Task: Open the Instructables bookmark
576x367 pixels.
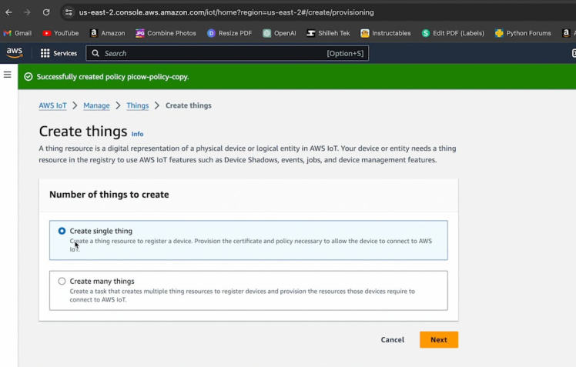Action: pyautogui.click(x=385, y=33)
